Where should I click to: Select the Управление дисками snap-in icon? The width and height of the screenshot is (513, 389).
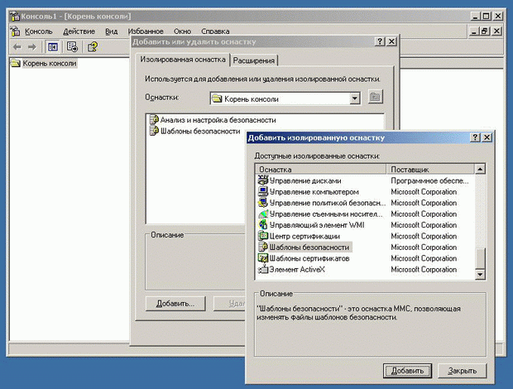pos(263,180)
